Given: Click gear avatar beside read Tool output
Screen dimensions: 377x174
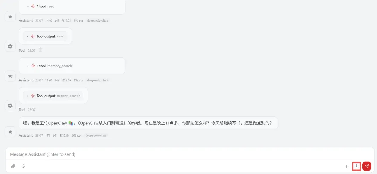Looking at the screenshot, I should [x=10, y=46].
